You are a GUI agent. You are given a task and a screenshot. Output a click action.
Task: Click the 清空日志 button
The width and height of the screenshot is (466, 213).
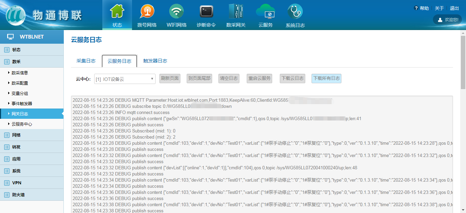229,79
